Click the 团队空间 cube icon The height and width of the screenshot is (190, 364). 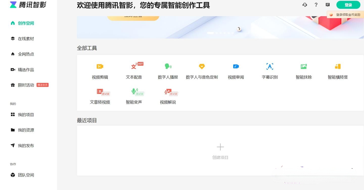click(13, 175)
